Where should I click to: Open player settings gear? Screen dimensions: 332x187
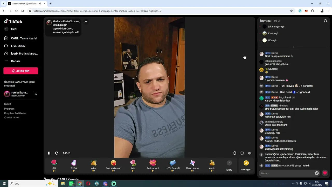coord(234,153)
